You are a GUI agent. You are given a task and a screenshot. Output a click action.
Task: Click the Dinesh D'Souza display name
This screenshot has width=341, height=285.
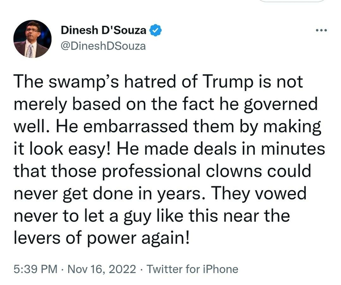[104, 30]
